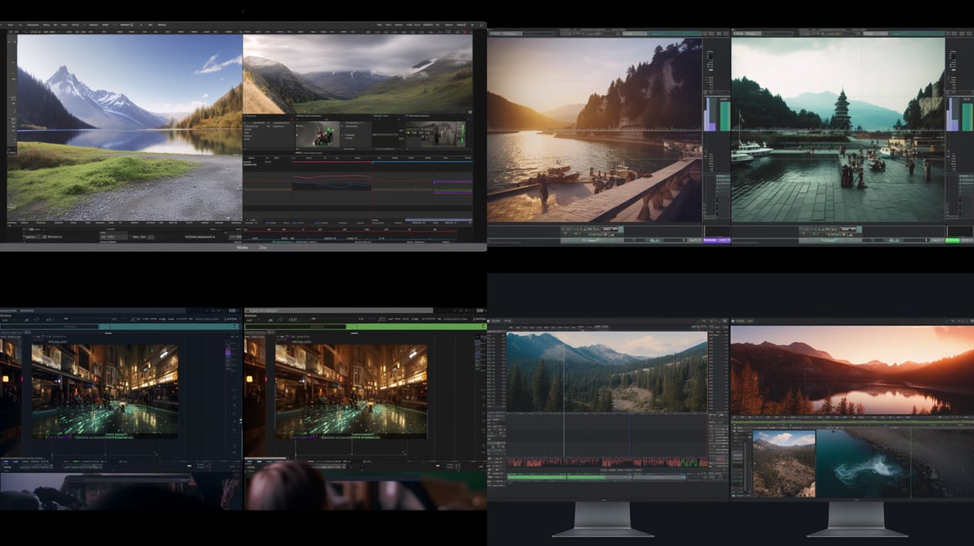Open the camera operator filmstrip thumbnail
Screen dimensions: 974x546
click(x=121, y=492)
